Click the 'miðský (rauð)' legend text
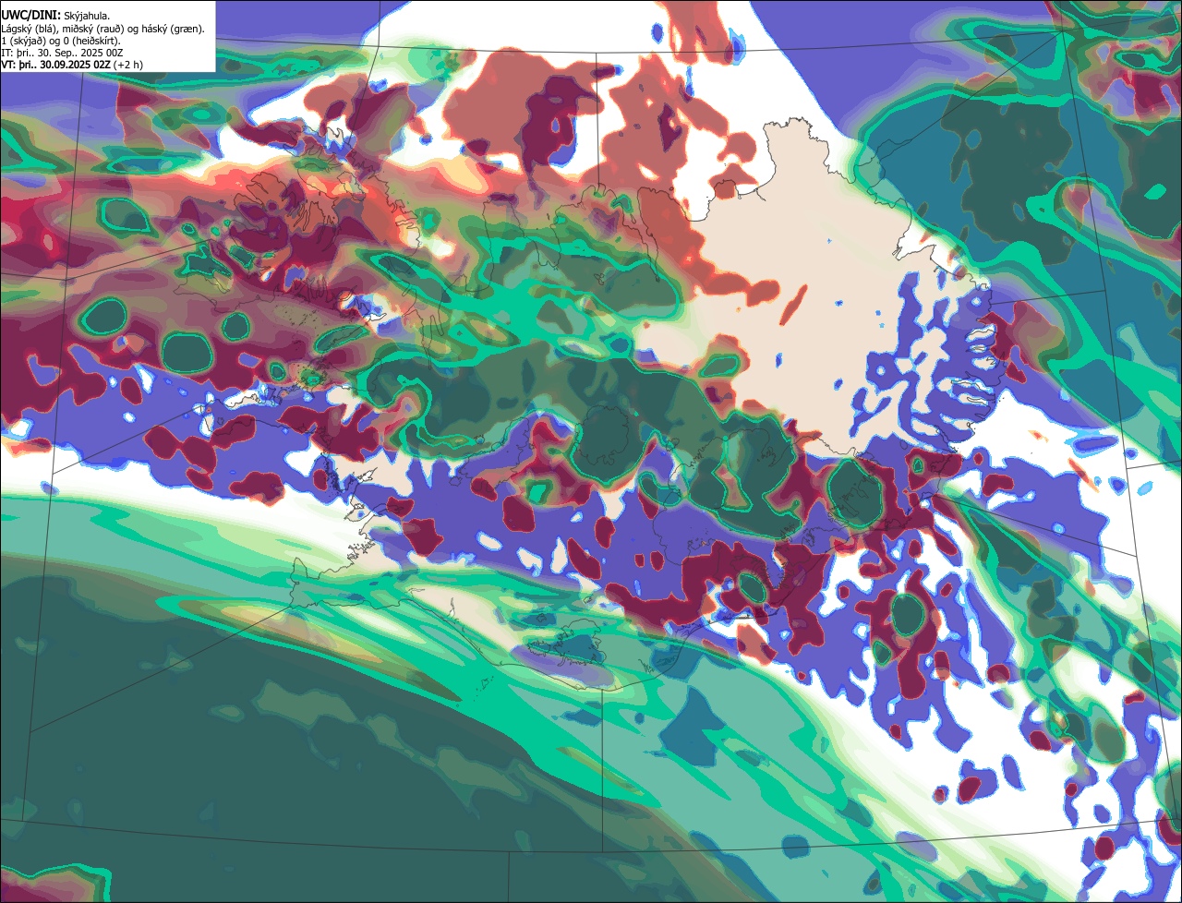This screenshot has width=1182, height=903. [x=93, y=30]
